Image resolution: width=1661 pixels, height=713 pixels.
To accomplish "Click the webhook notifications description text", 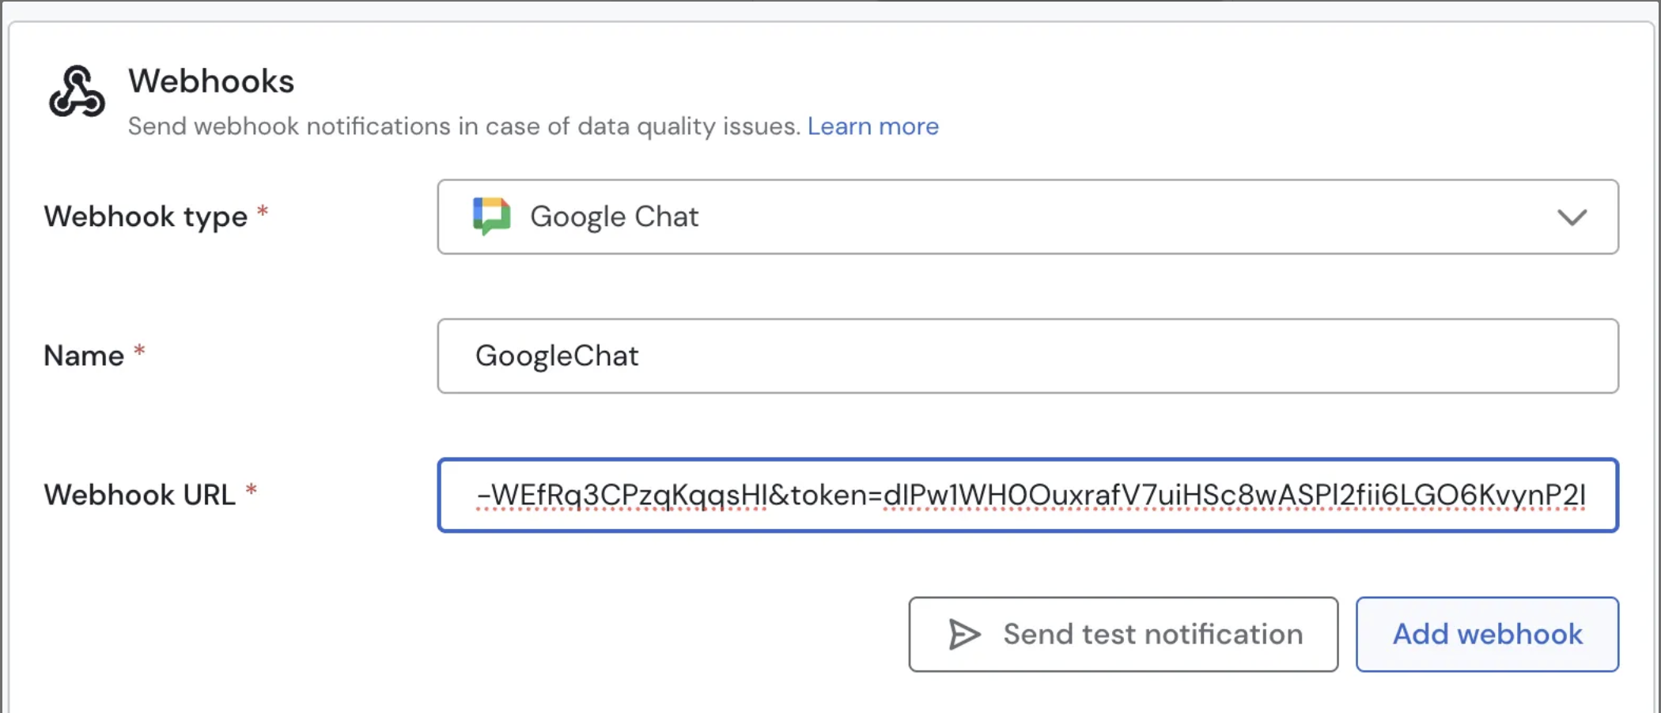I will point(464,126).
